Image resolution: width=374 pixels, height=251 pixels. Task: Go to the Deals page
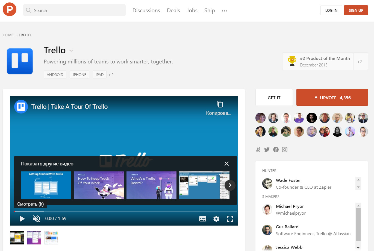coord(173,10)
